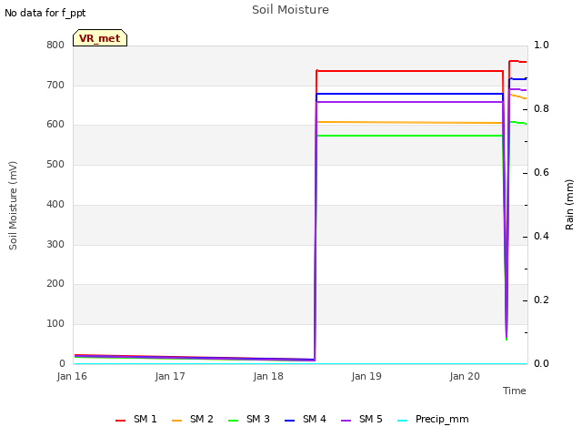Viewport: 582px width, 437px height.
Task: Click the 1.0 rain axis tick label
Action: 541,46
